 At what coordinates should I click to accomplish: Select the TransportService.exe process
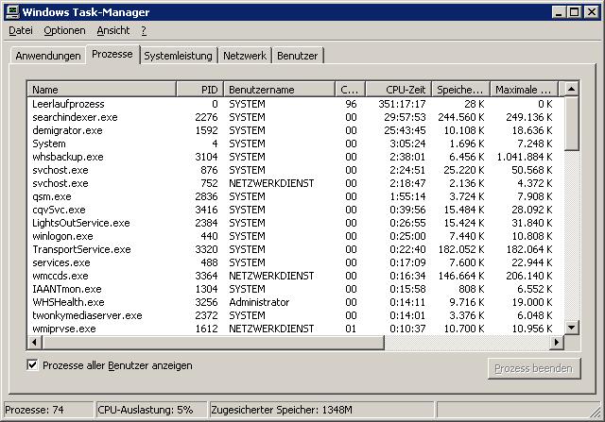(x=296, y=249)
